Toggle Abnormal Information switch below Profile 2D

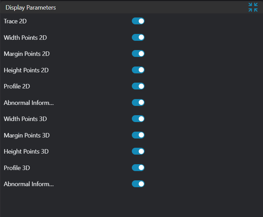(x=138, y=103)
